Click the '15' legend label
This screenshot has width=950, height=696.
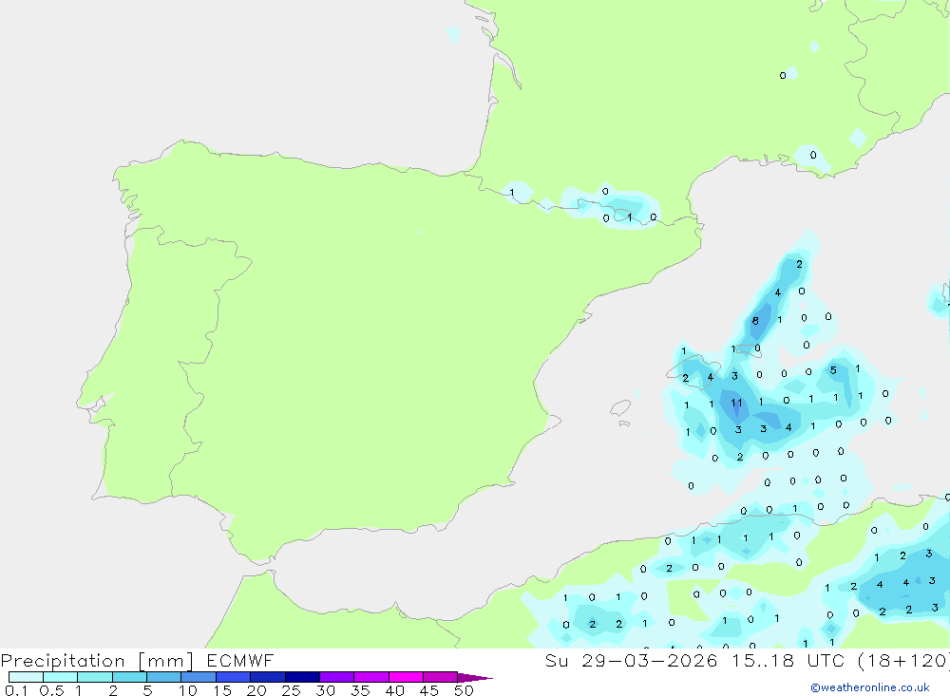pos(222,690)
